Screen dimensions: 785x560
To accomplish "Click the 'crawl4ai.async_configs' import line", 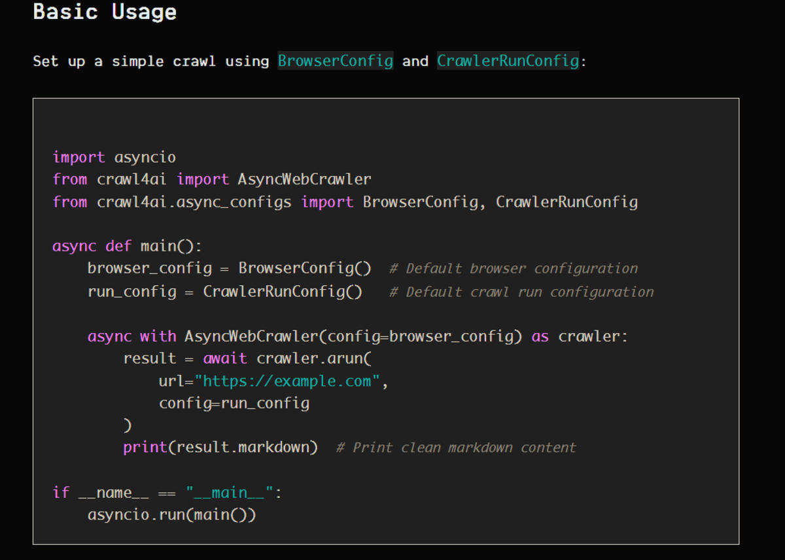I will tap(345, 201).
